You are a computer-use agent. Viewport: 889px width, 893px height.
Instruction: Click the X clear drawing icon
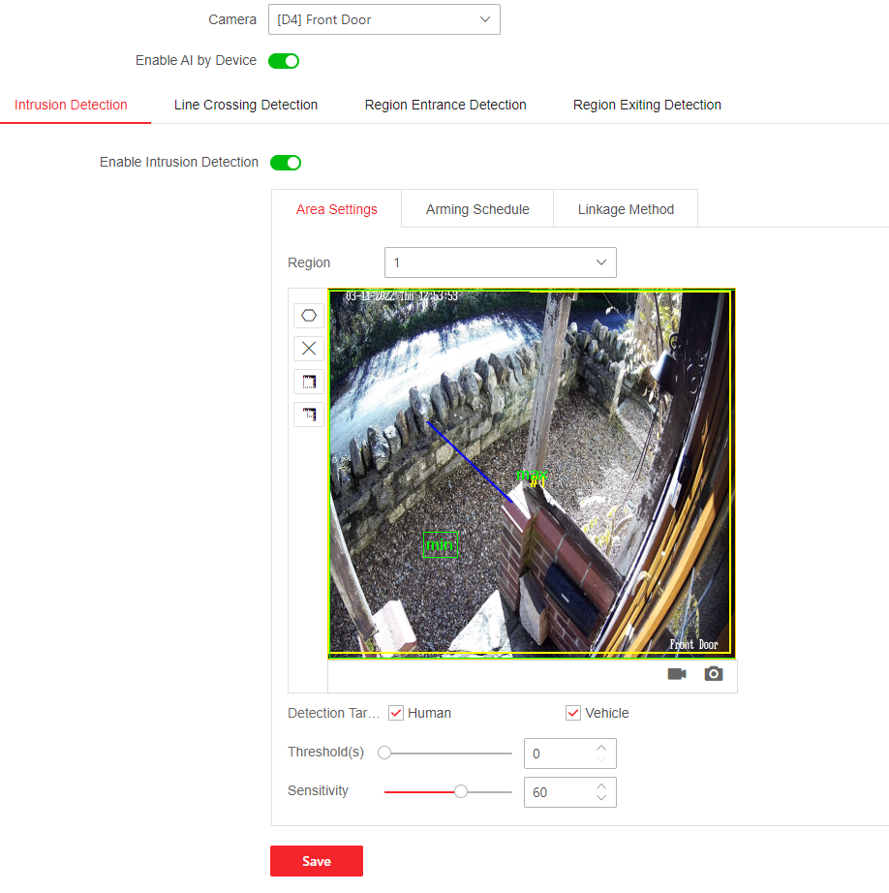click(309, 349)
